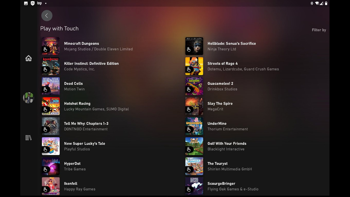Tap the image notification icon in status bar

pos(26,3)
